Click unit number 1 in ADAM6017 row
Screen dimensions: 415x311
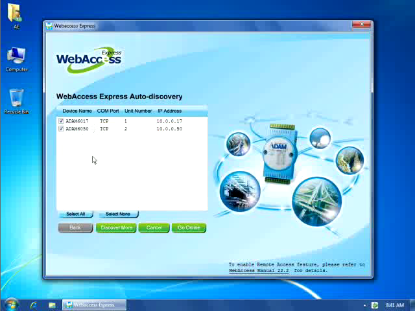(126, 121)
